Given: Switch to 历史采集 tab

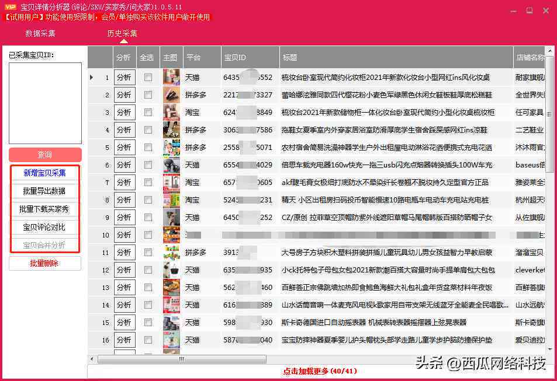Looking at the screenshot, I should [122, 33].
